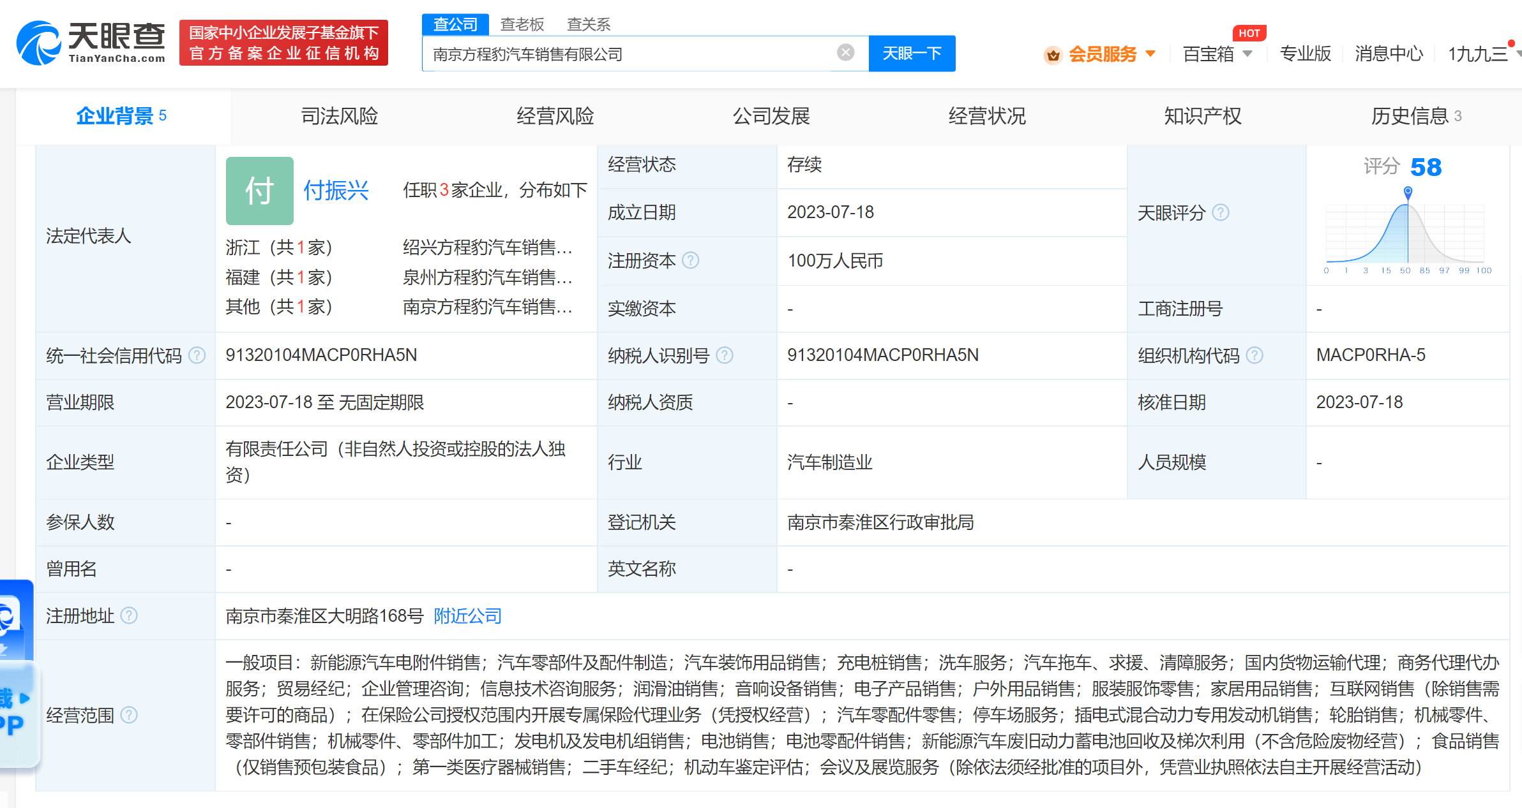1522x808 pixels.
Task: Click help icon beside 纳税人识别号
Action: (724, 355)
